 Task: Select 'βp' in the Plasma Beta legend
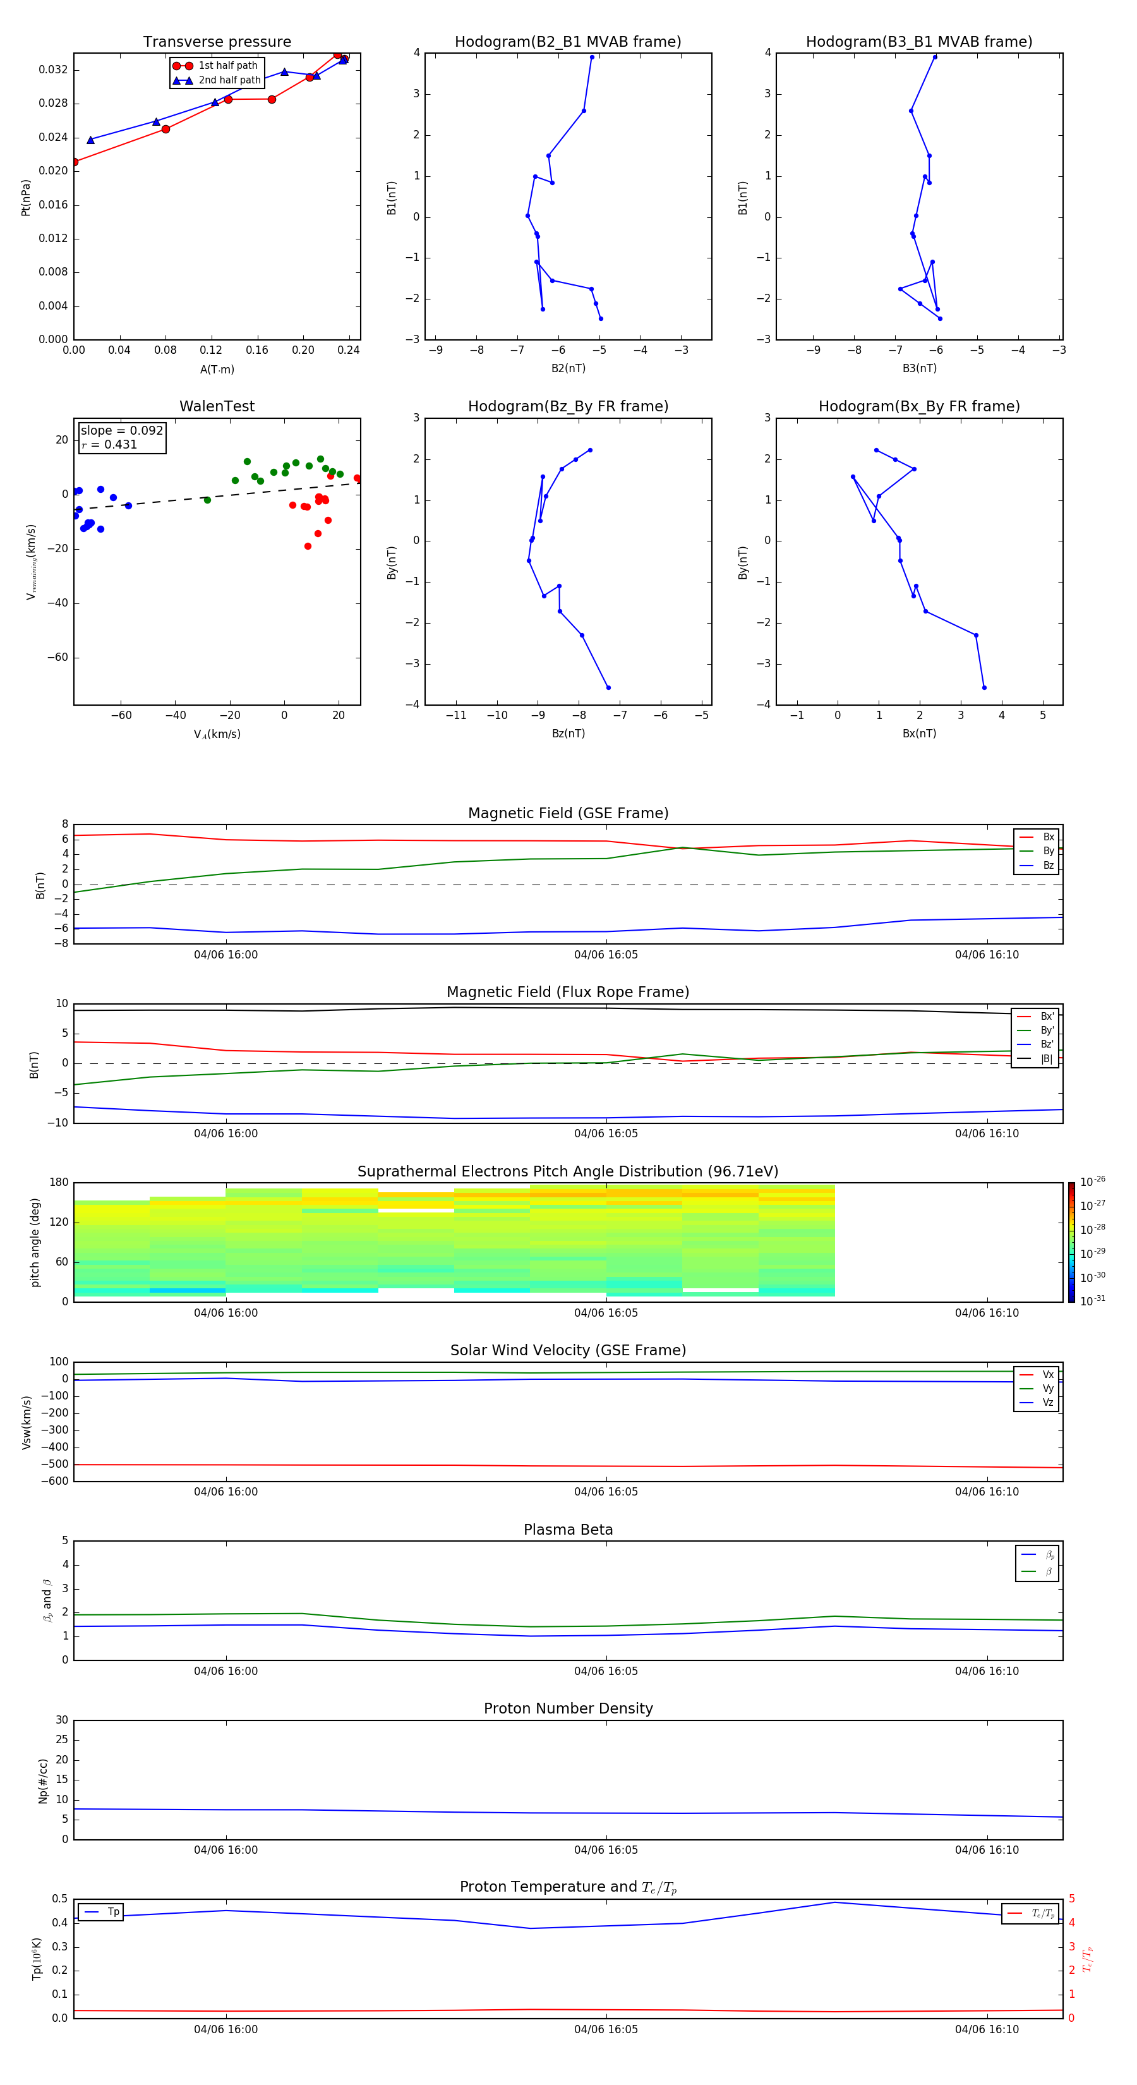(1037, 1555)
